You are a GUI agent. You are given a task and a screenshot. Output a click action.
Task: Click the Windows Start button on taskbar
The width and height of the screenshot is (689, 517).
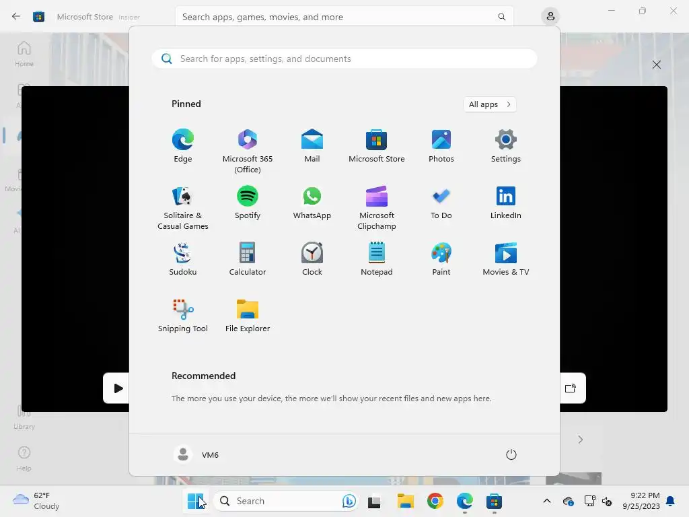pos(196,501)
